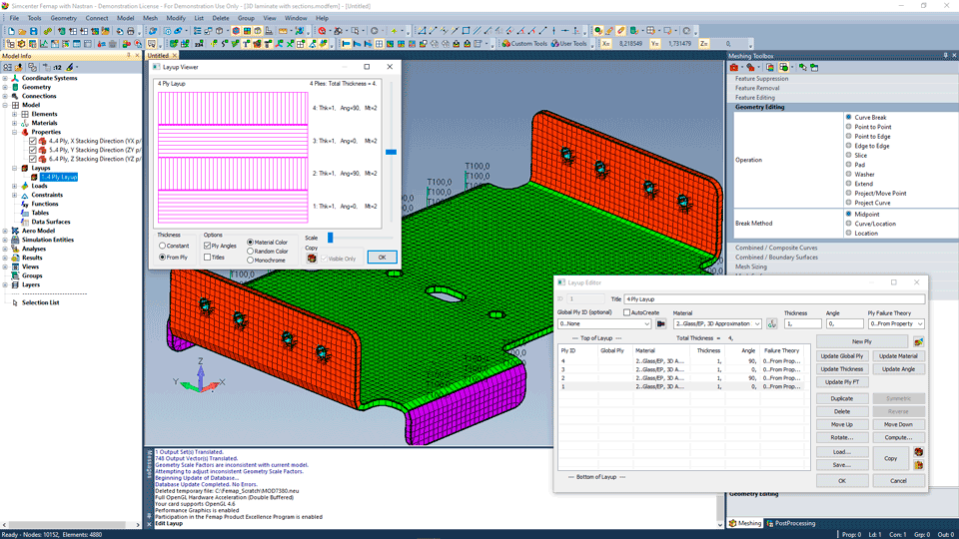Click the Print icon in main toolbar

pos(131,31)
